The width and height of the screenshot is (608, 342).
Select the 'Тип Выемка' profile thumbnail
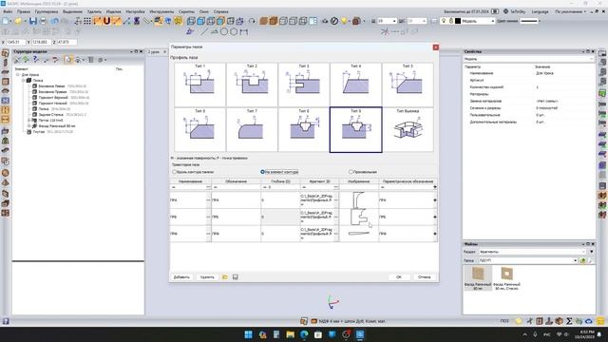pos(408,129)
